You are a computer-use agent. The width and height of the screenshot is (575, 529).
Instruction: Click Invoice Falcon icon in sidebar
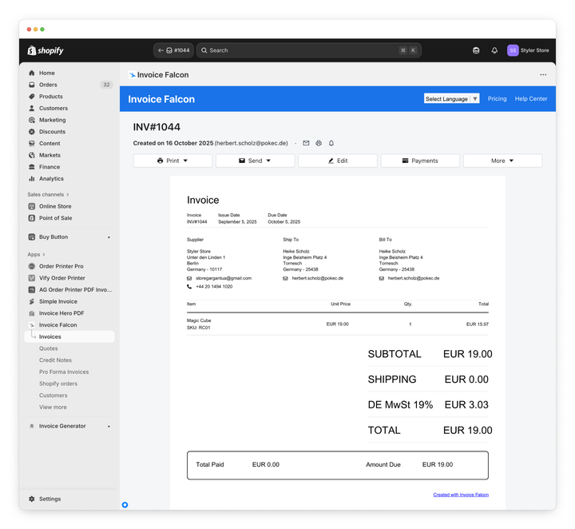coord(32,325)
